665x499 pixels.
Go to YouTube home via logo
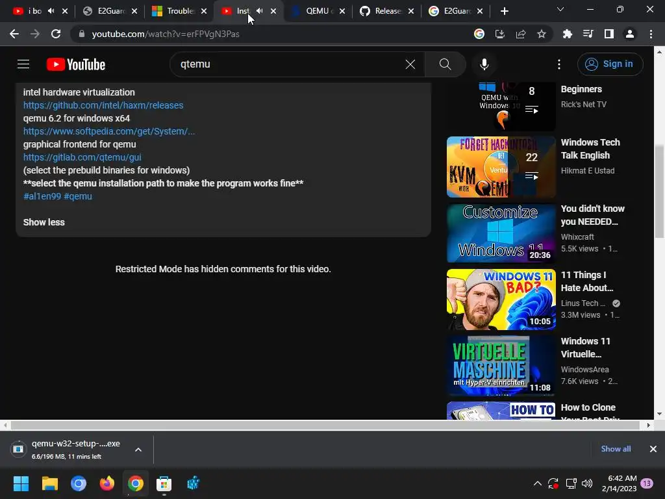(x=76, y=64)
